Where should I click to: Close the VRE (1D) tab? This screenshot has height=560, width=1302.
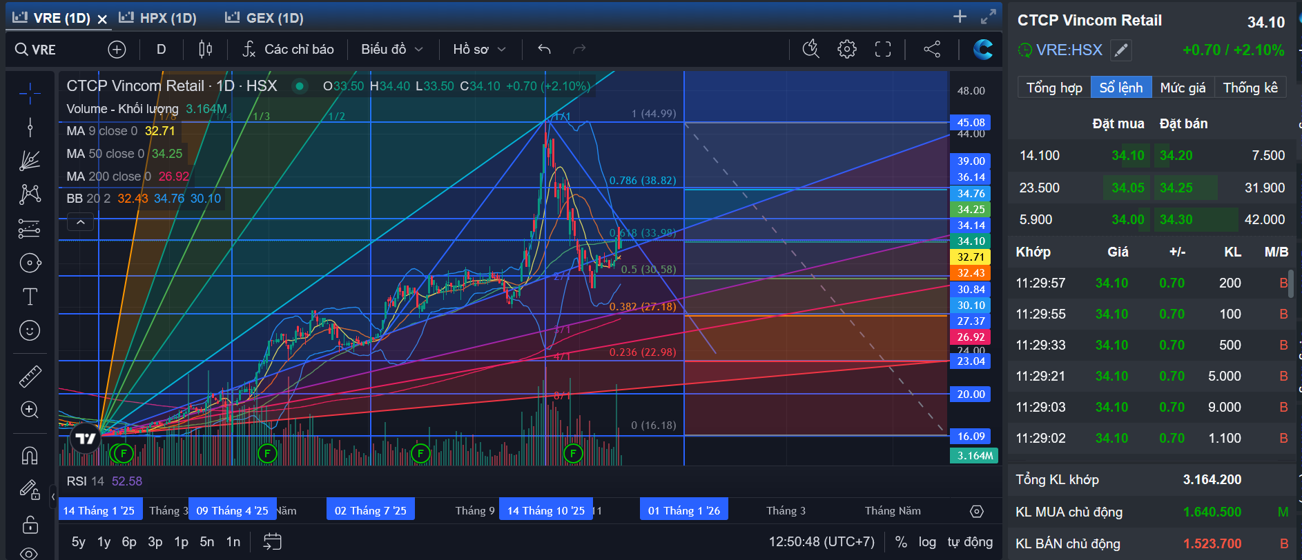(102, 19)
